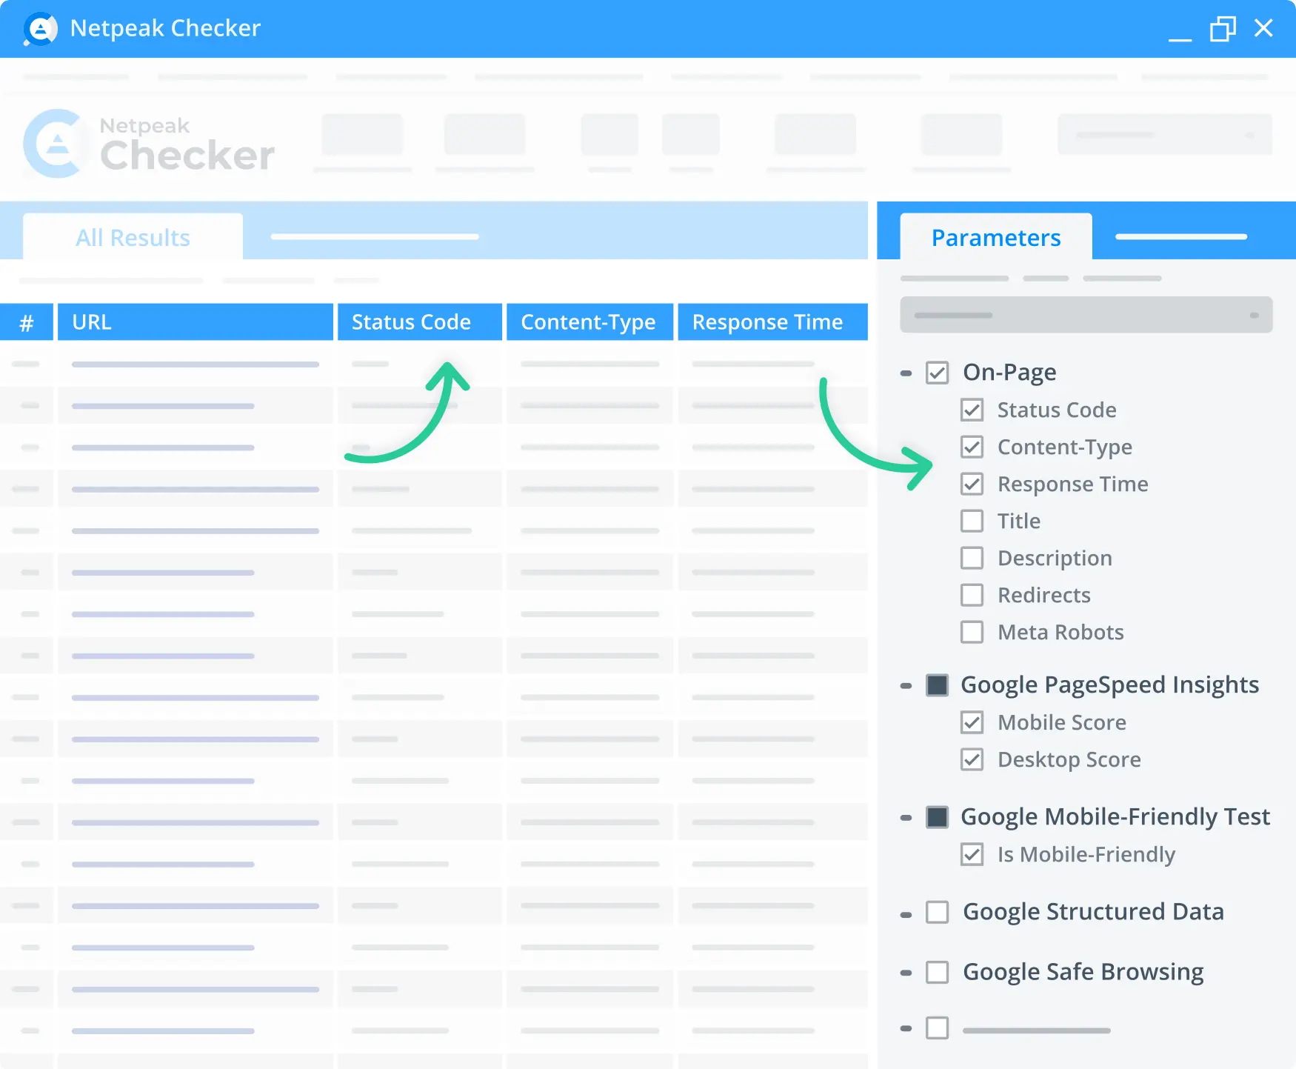Screen dimensions: 1296x1069
Task: Collapse the Google PageSpeed Insights group
Action: coord(906,686)
